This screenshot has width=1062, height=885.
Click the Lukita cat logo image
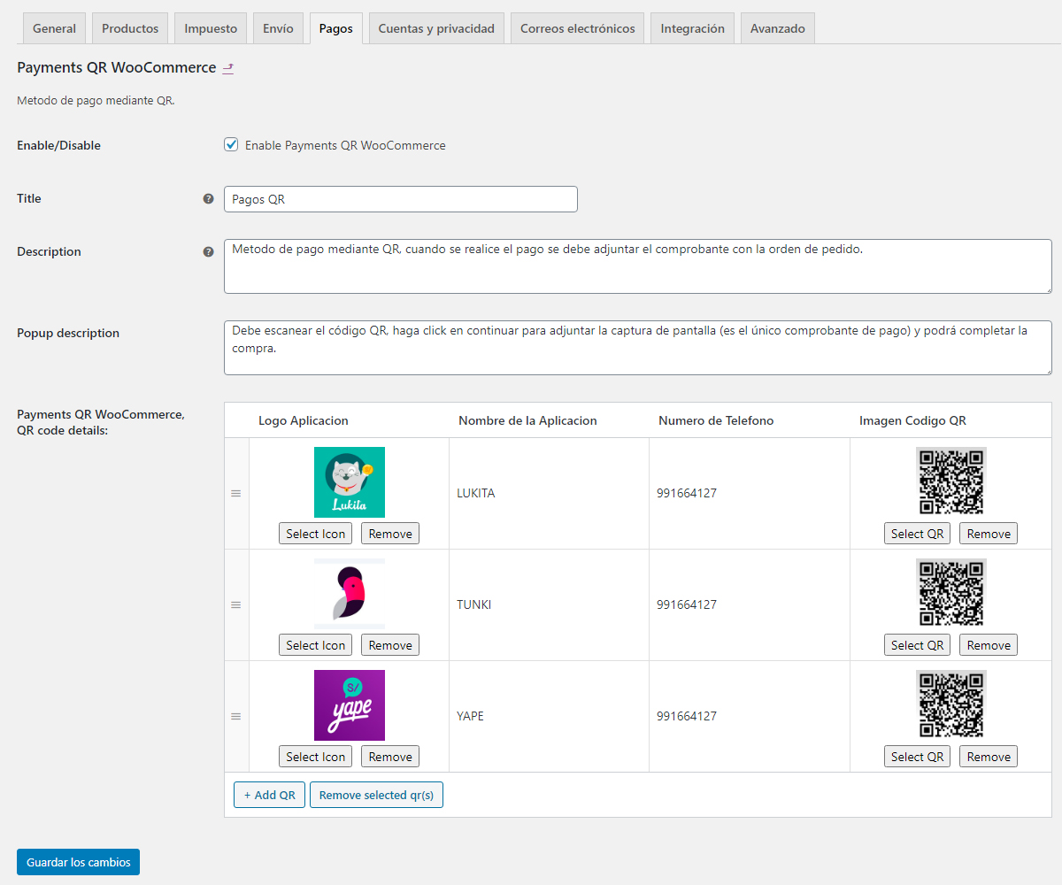point(350,482)
